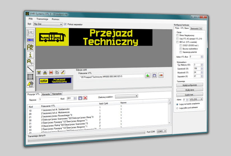The width and height of the screenshot is (231, 156).
Task: Click the Ilość Cykli column header
Action: coord(109,103)
